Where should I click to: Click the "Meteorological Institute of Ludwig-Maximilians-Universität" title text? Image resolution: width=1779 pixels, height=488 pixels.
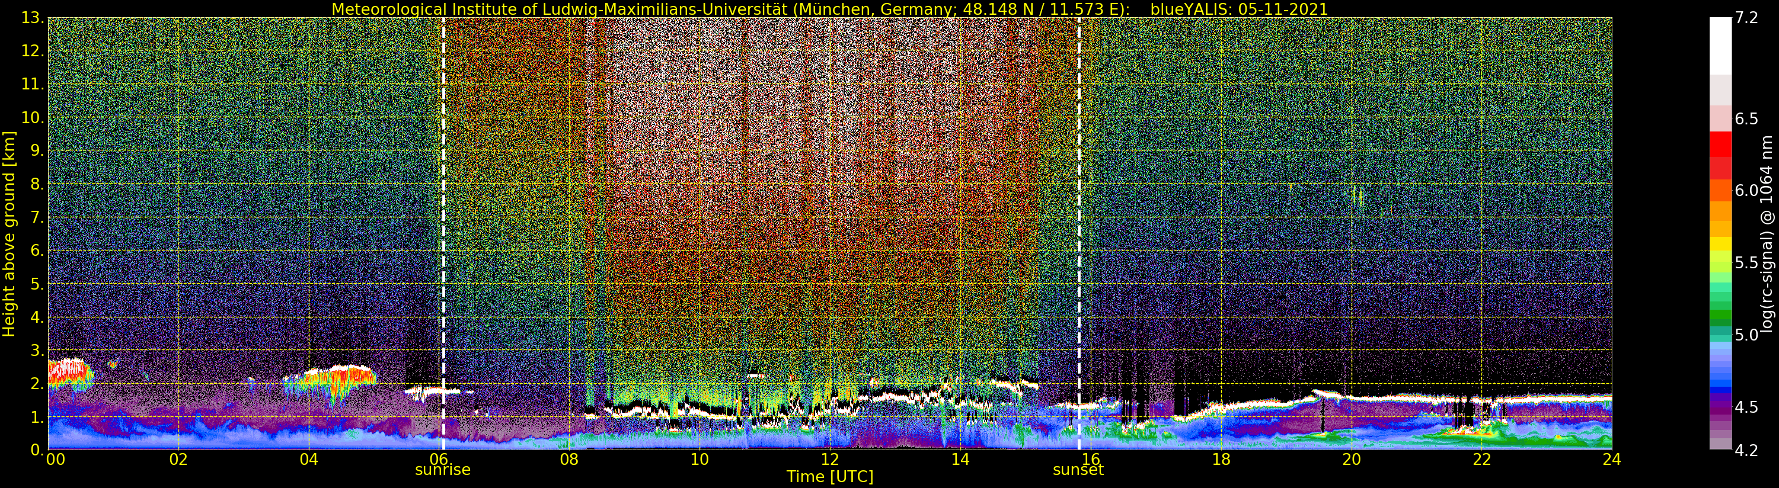[560, 9]
